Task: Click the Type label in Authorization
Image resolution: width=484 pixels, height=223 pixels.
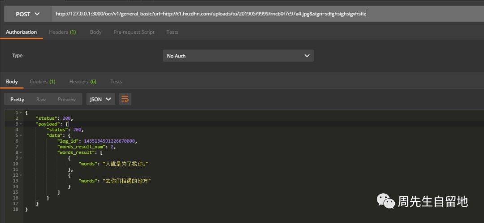Action: [17, 56]
